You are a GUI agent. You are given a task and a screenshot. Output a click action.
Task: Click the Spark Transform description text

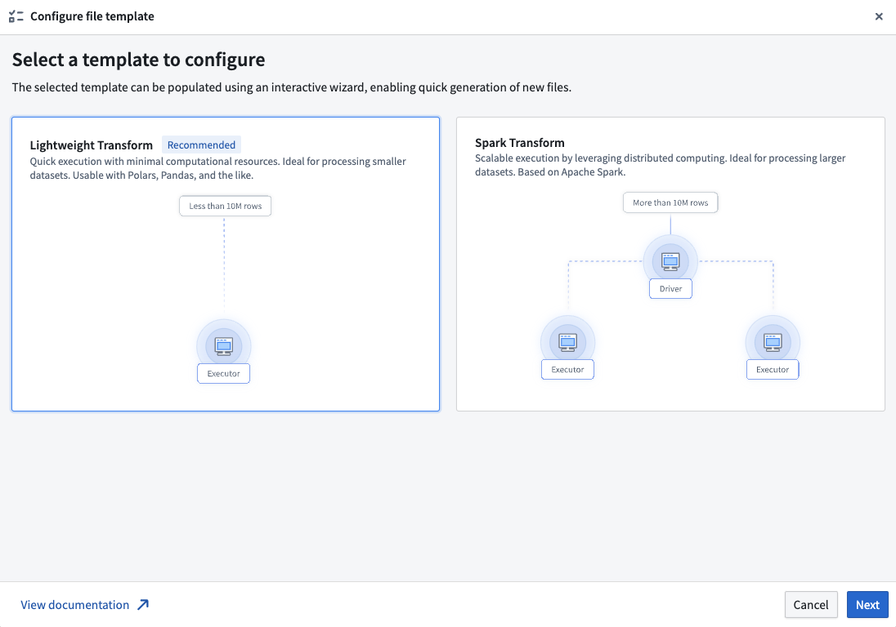coord(660,165)
